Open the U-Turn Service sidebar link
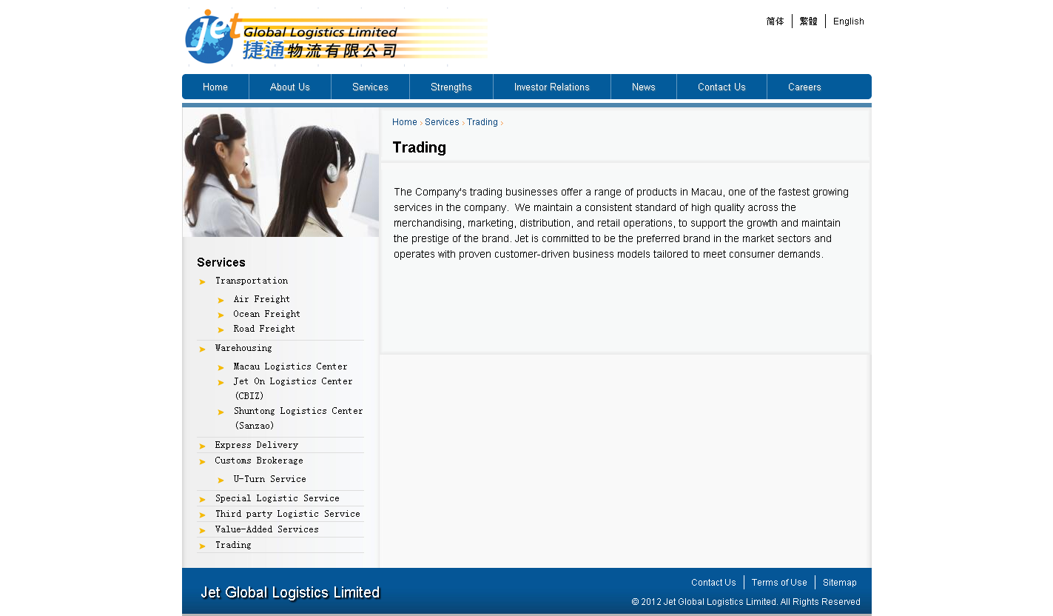The height and width of the screenshot is (616, 1053). click(x=269, y=479)
